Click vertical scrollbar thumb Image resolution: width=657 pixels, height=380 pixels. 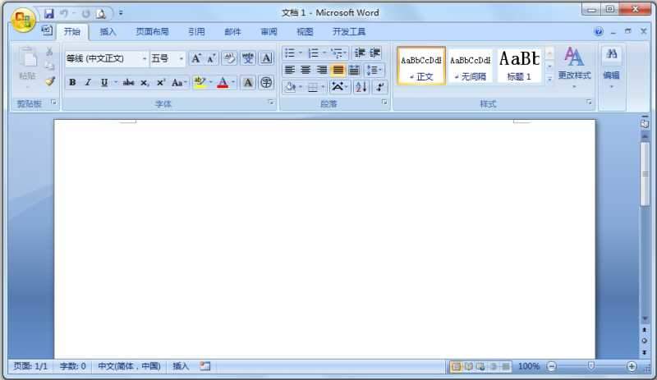[645, 174]
